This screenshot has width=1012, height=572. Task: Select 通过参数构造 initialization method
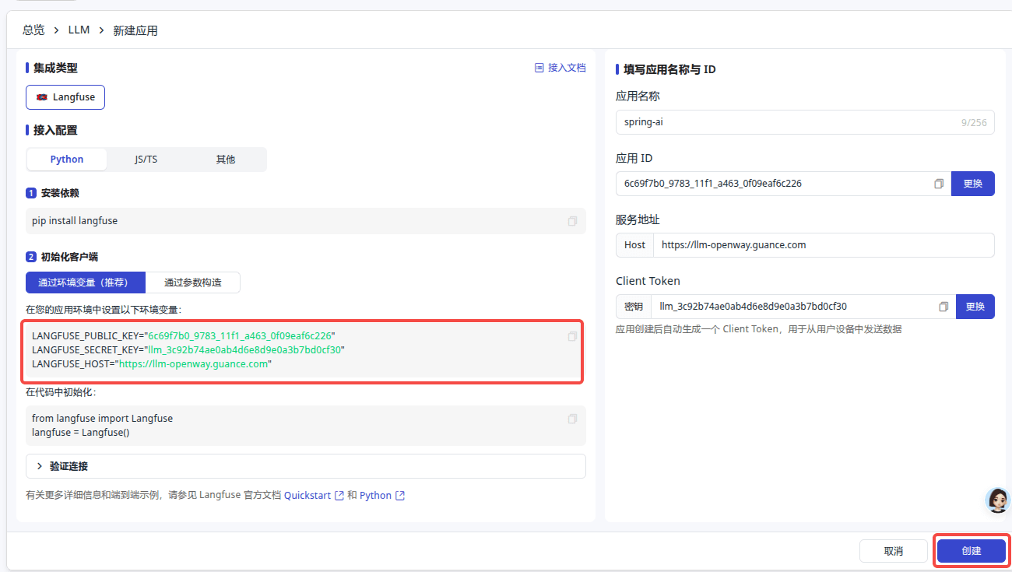tap(193, 282)
